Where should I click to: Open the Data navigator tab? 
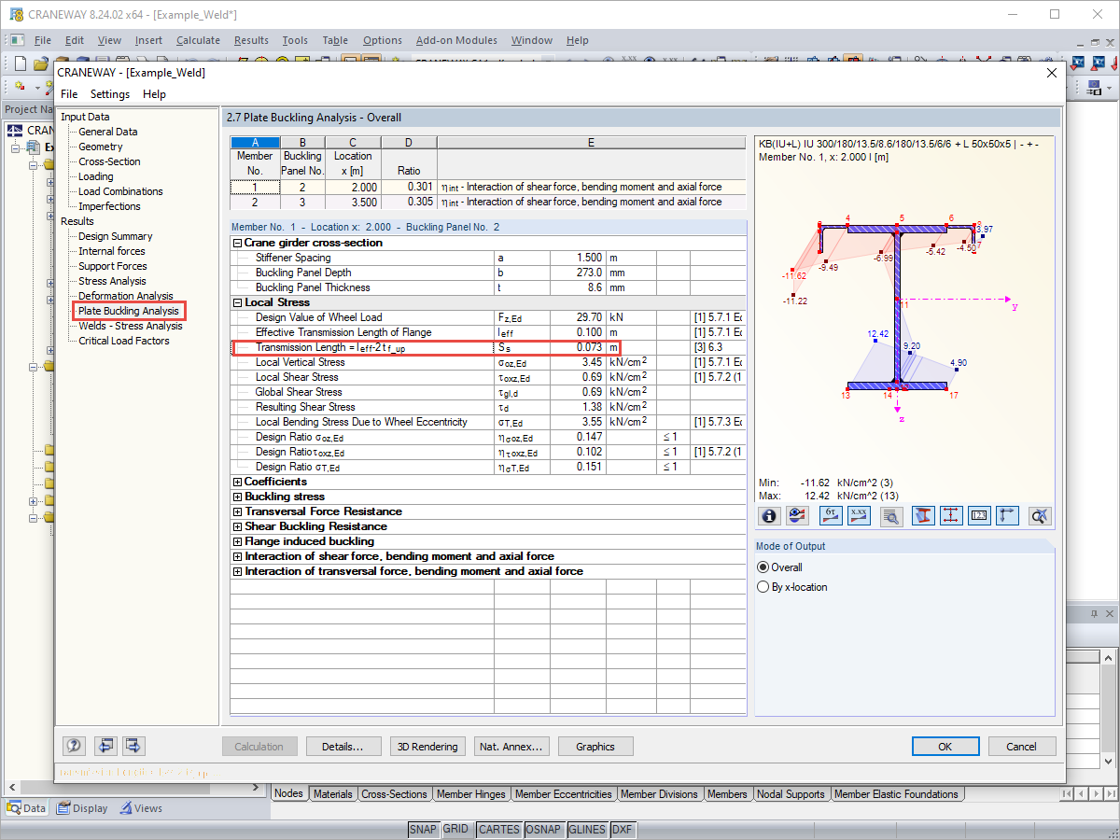[x=26, y=808]
